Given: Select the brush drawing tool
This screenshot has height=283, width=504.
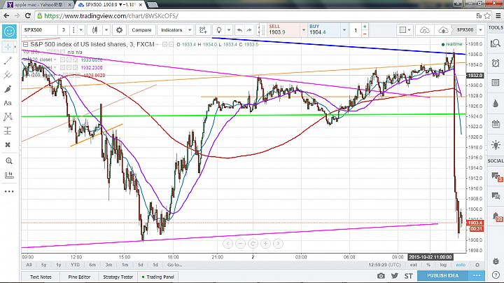Looking at the screenshot, I should 8,89.
